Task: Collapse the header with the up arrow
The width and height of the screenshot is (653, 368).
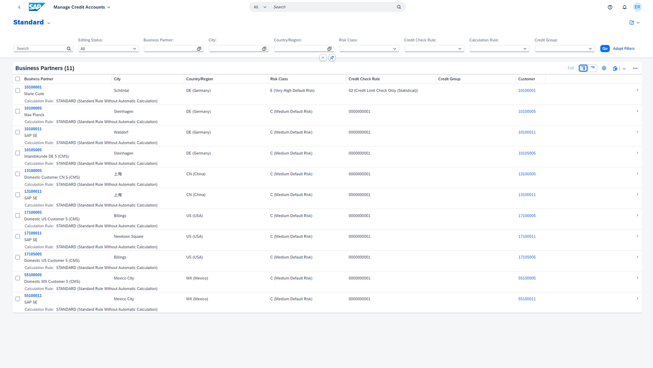Action: coord(323,58)
